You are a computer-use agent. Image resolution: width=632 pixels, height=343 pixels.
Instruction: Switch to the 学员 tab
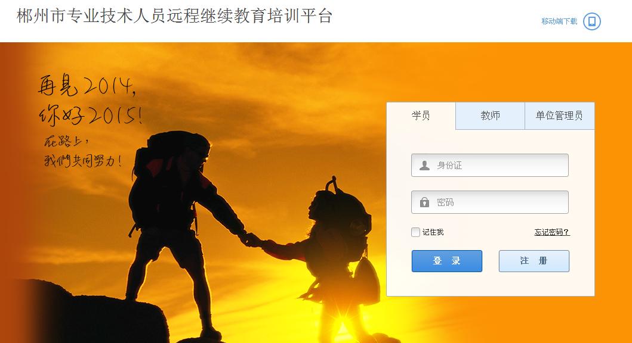click(x=421, y=116)
